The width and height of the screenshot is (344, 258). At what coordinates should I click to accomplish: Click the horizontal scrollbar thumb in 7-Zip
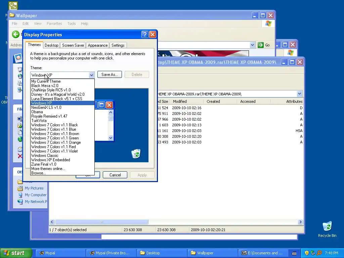click(x=102, y=222)
